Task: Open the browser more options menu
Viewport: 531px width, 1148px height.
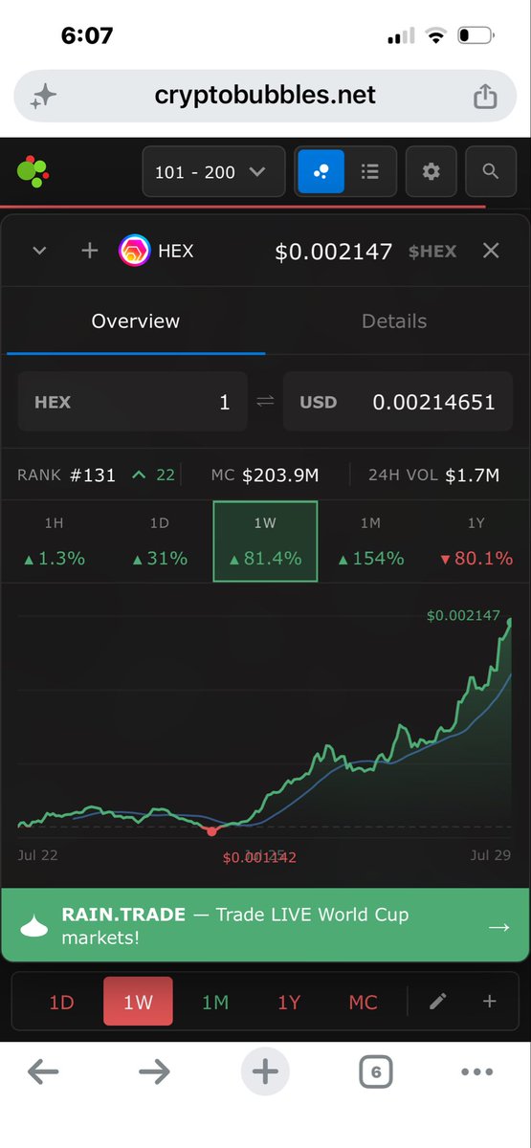Action: (477, 1072)
